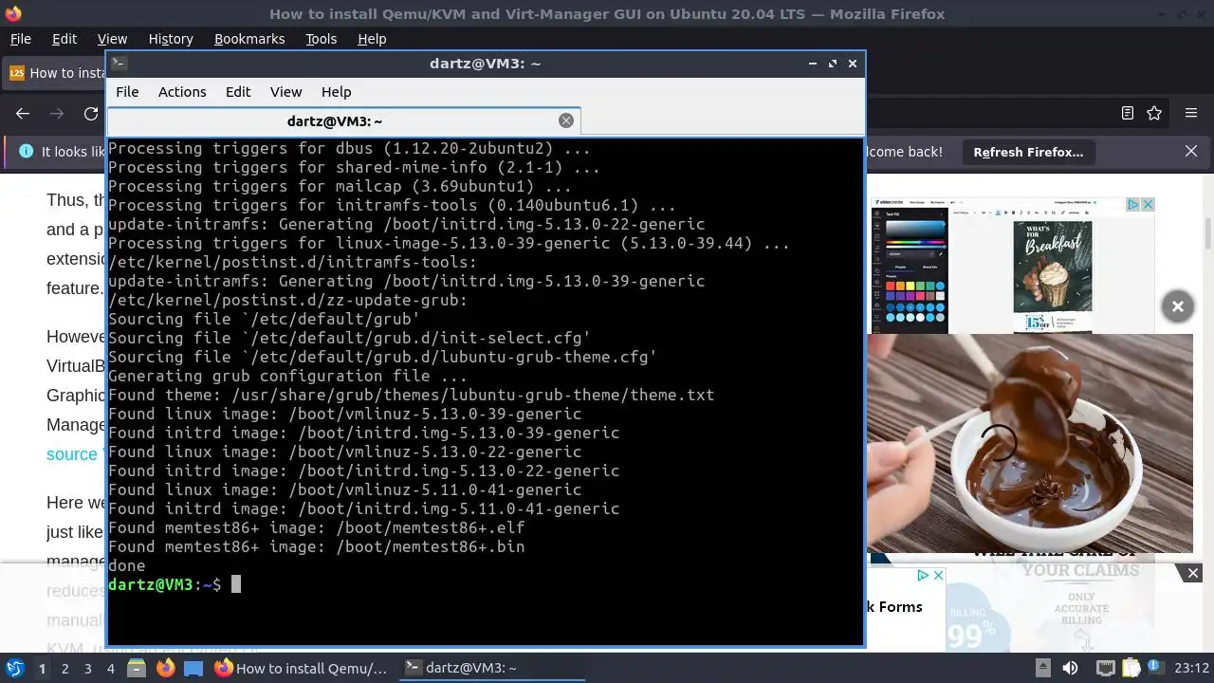Click the info icon on notification bar
This screenshot has width=1214, height=683.
[x=26, y=152]
